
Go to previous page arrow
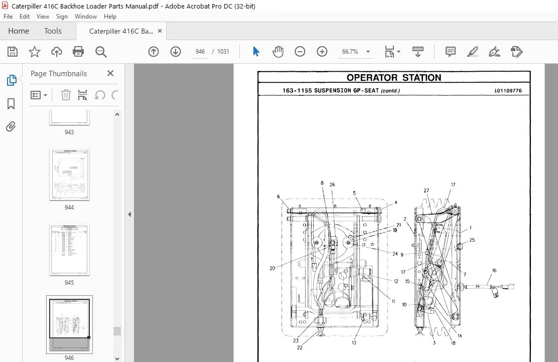(154, 52)
